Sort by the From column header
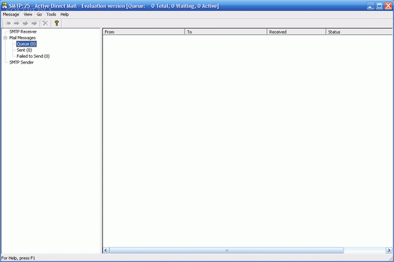 144,32
